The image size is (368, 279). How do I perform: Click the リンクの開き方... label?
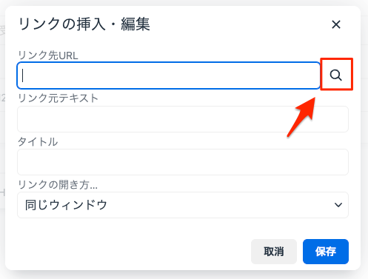(58, 185)
